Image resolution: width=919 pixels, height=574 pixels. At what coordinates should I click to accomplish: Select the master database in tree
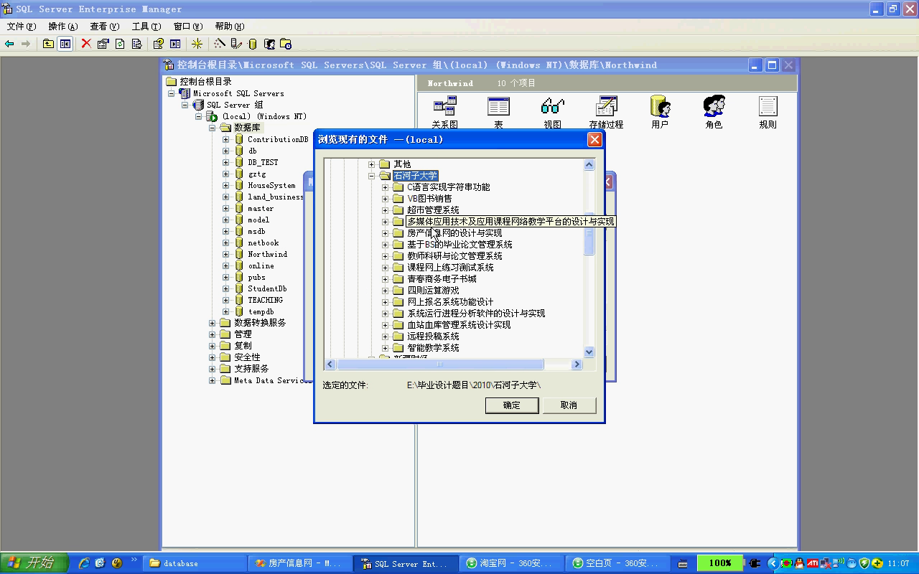261,208
